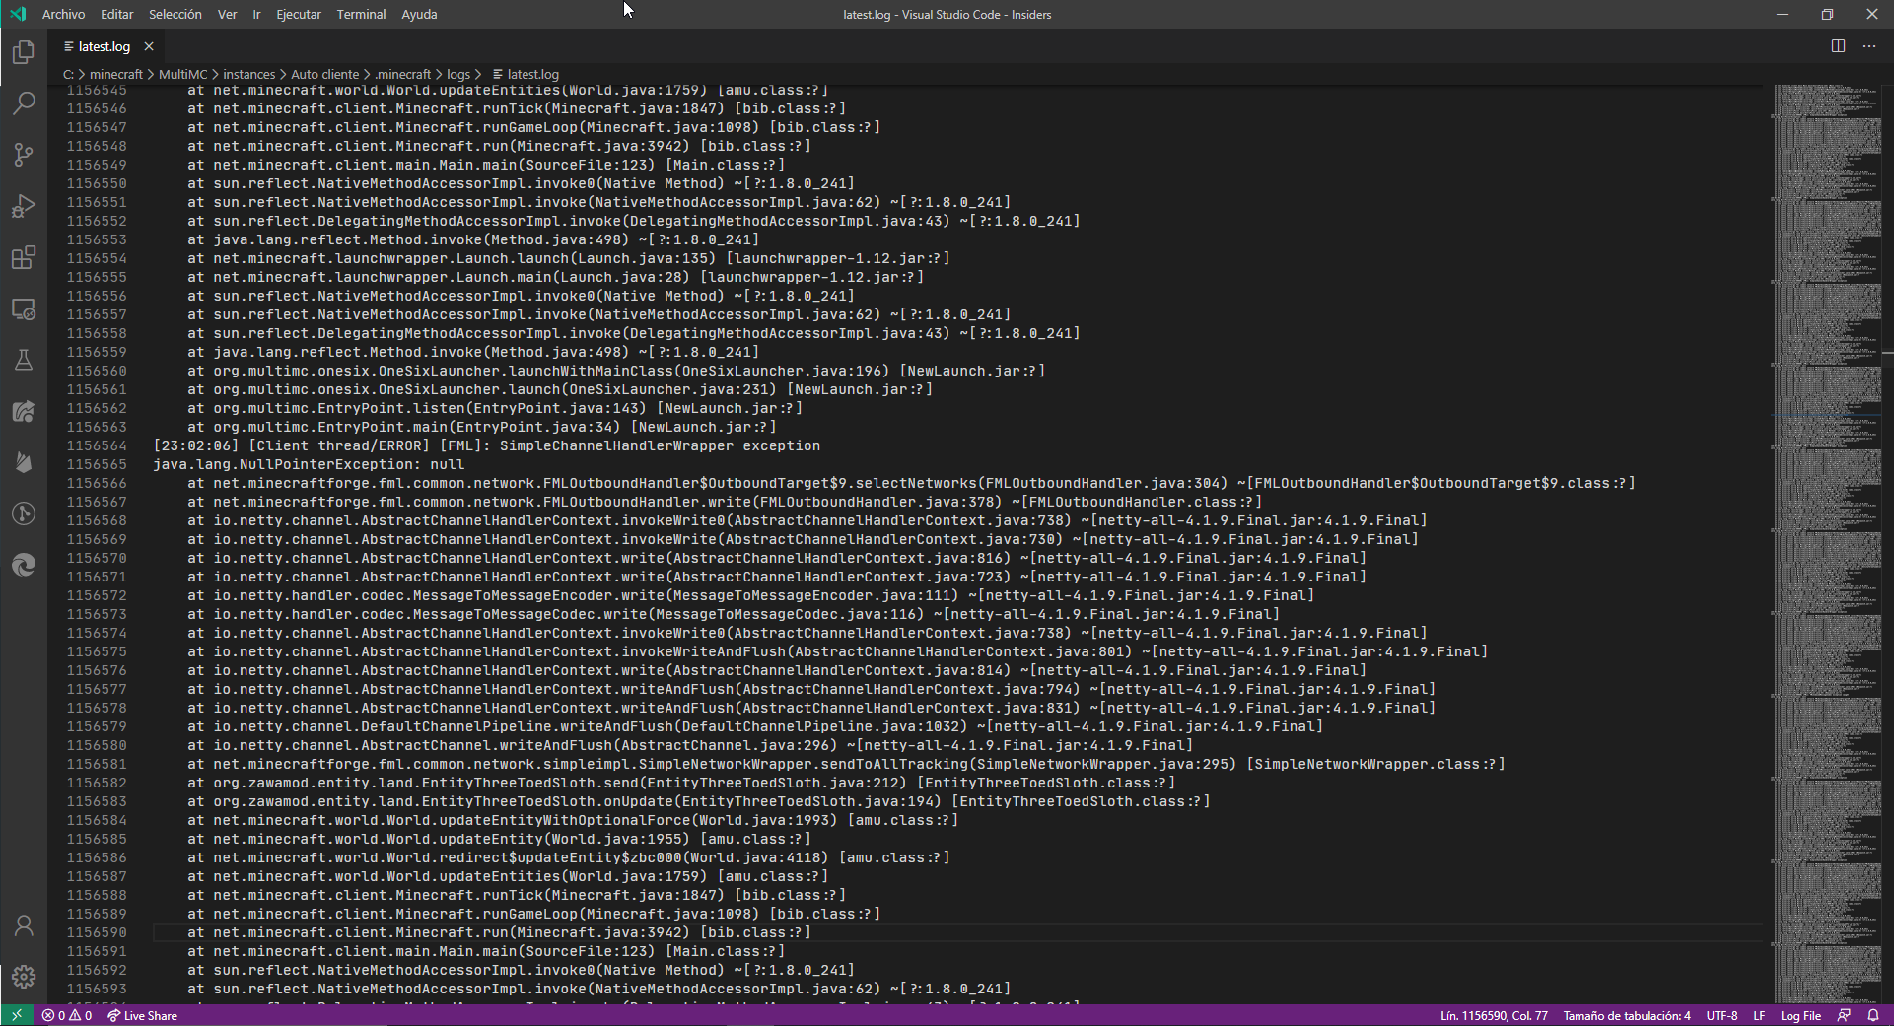Split the editor using the top-right icon

tap(1838, 46)
